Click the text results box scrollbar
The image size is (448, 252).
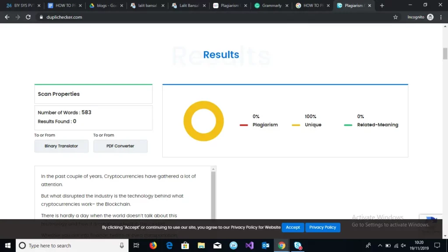213,192
